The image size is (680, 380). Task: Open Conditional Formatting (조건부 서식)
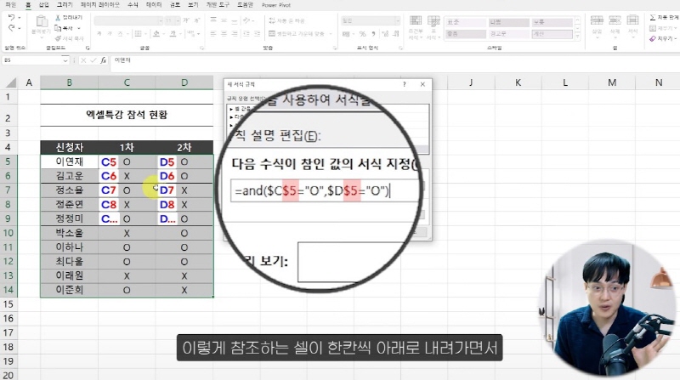coord(416,28)
